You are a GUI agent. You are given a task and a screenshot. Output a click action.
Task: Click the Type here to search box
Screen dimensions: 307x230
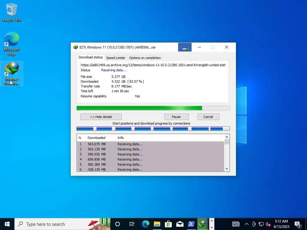62,224
